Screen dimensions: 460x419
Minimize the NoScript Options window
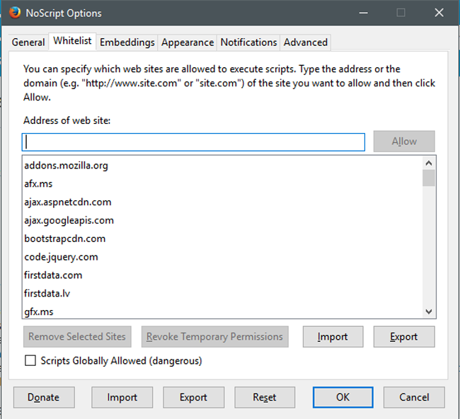coord(364,13)
